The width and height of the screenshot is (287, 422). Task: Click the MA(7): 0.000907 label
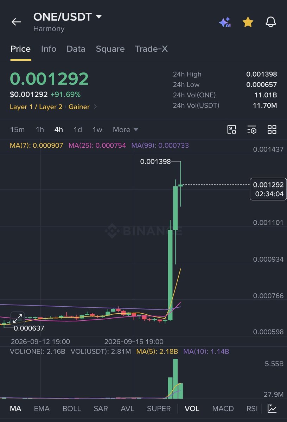pyautogui.click(x=37, y=145)
